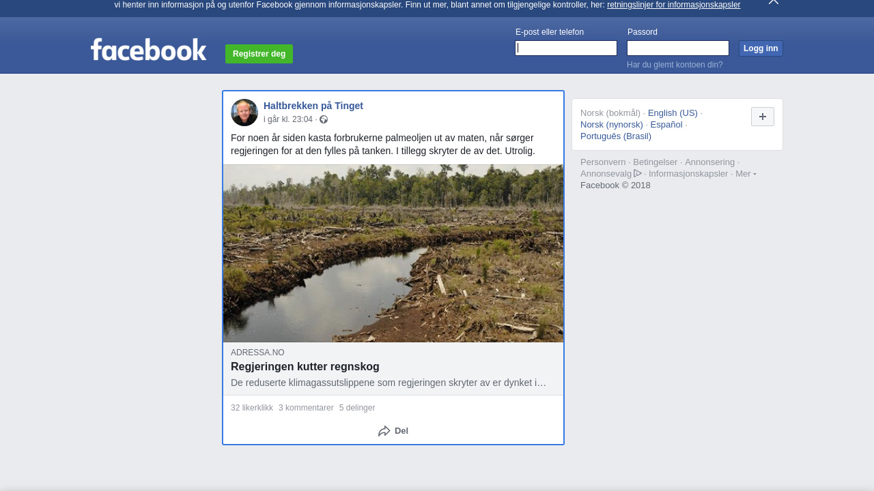View the 32 likerklikk count

(x=252, y=408)
